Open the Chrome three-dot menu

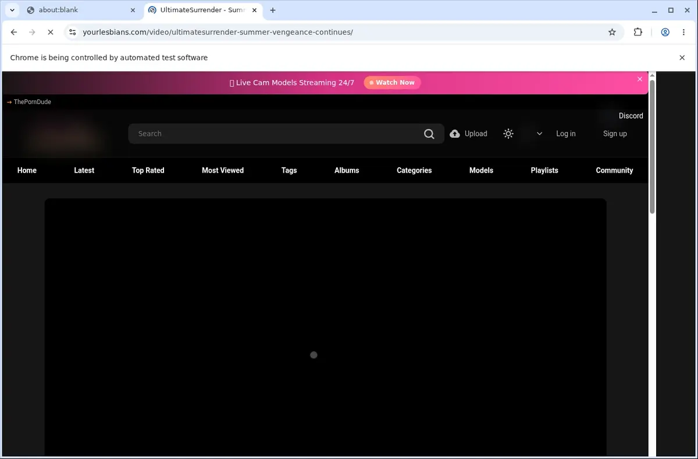pyautogui.click(x=683, y=32)
